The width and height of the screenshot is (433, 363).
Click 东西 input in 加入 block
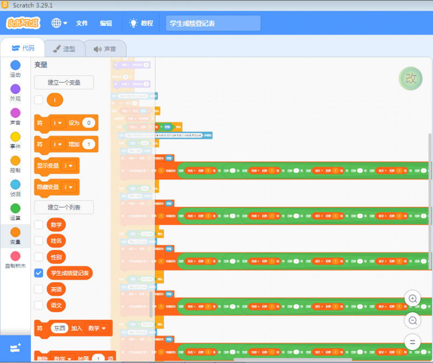[x=60, y=328]
